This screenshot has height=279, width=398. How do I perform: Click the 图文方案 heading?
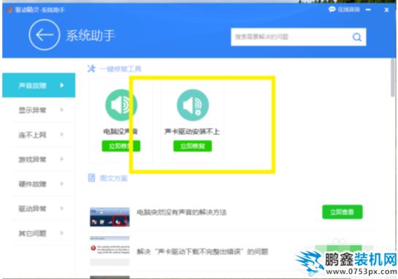click(x=113, y=178)
